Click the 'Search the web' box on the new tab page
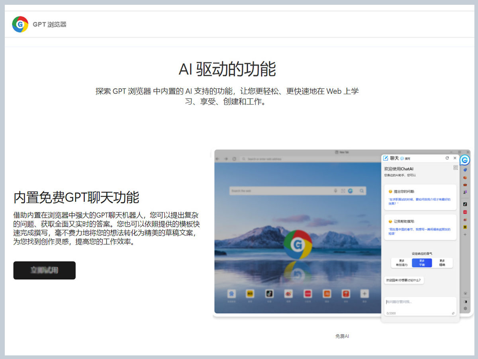 [x=298, y=191]
